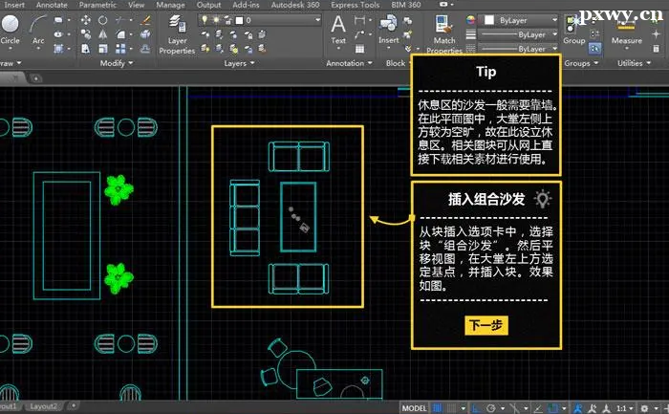Click the Leader annotation tool
Screen dimensions: 669x414
359,34
